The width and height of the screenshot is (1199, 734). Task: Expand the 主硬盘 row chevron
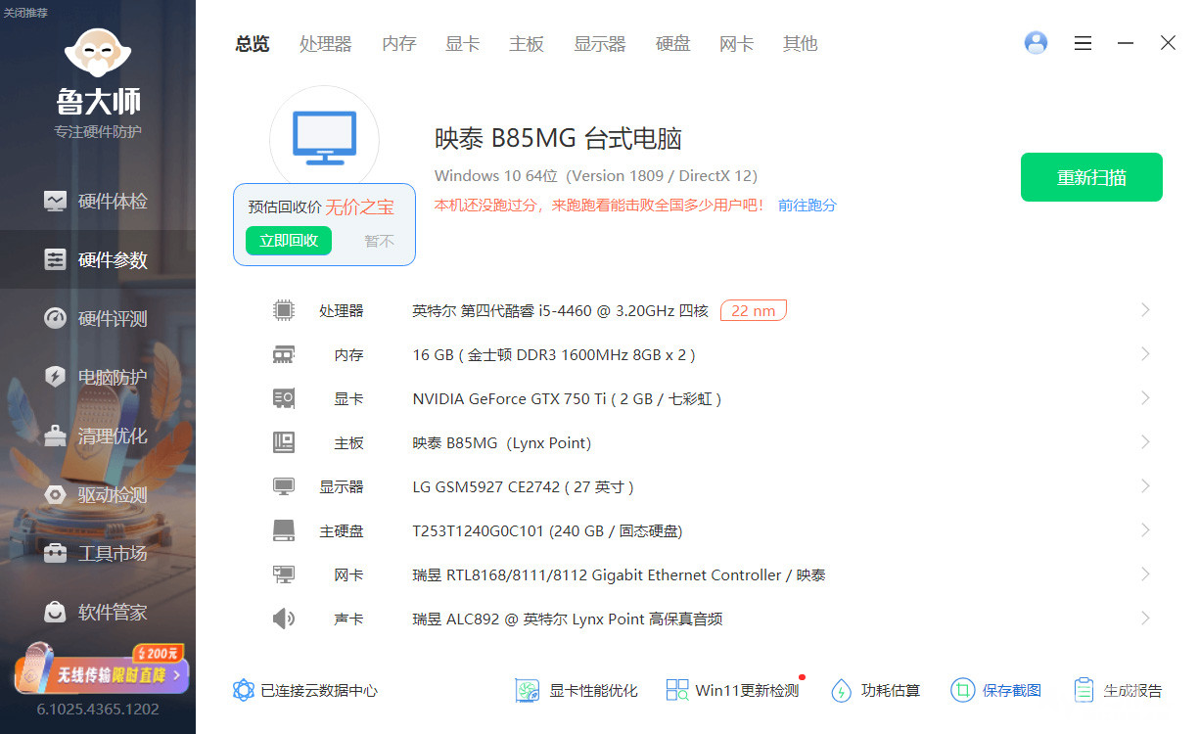[1145, 530]
